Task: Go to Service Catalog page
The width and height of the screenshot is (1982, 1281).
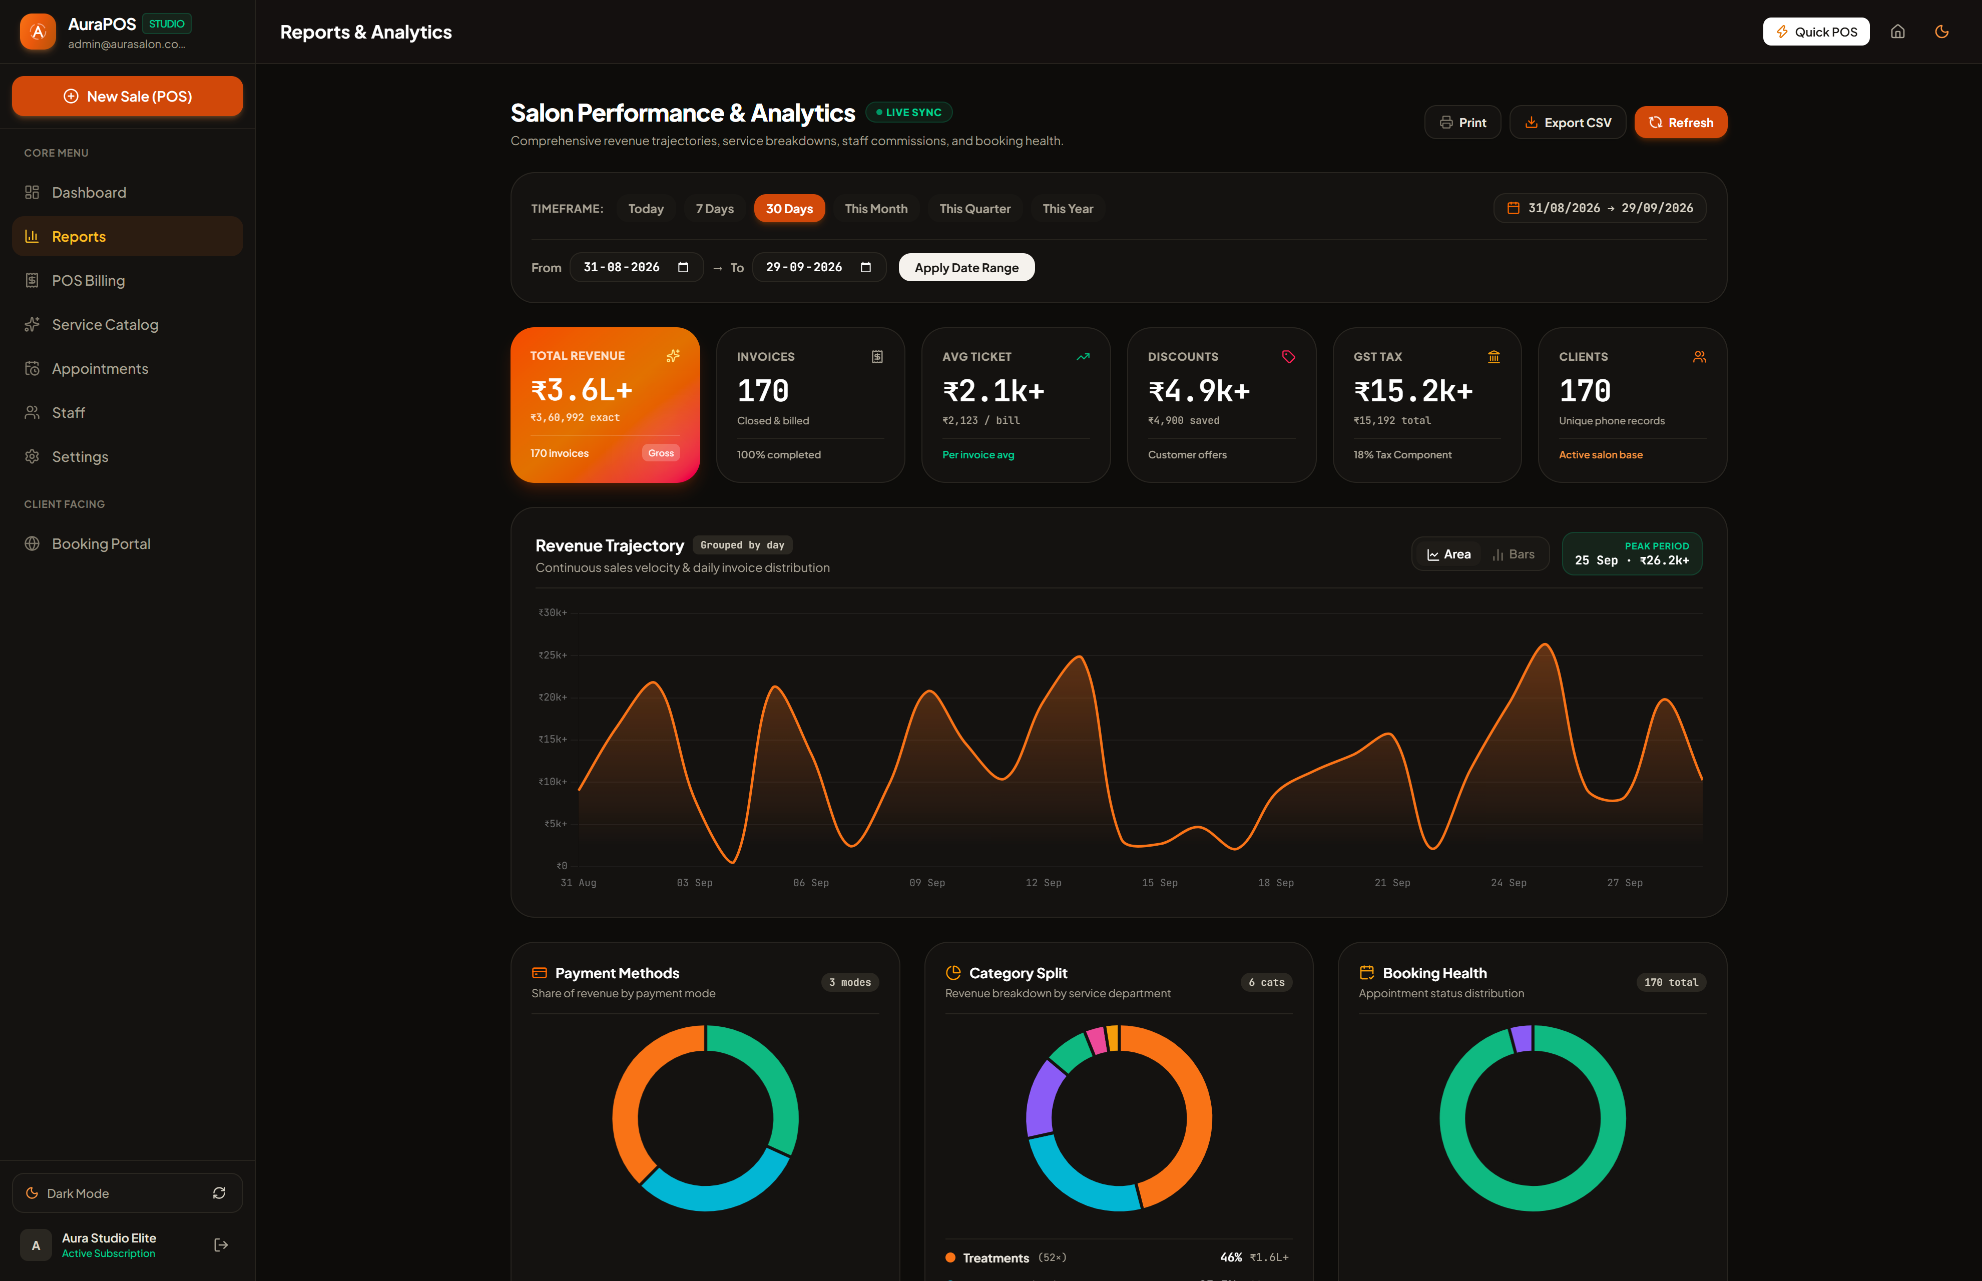Action: point(127,324)
